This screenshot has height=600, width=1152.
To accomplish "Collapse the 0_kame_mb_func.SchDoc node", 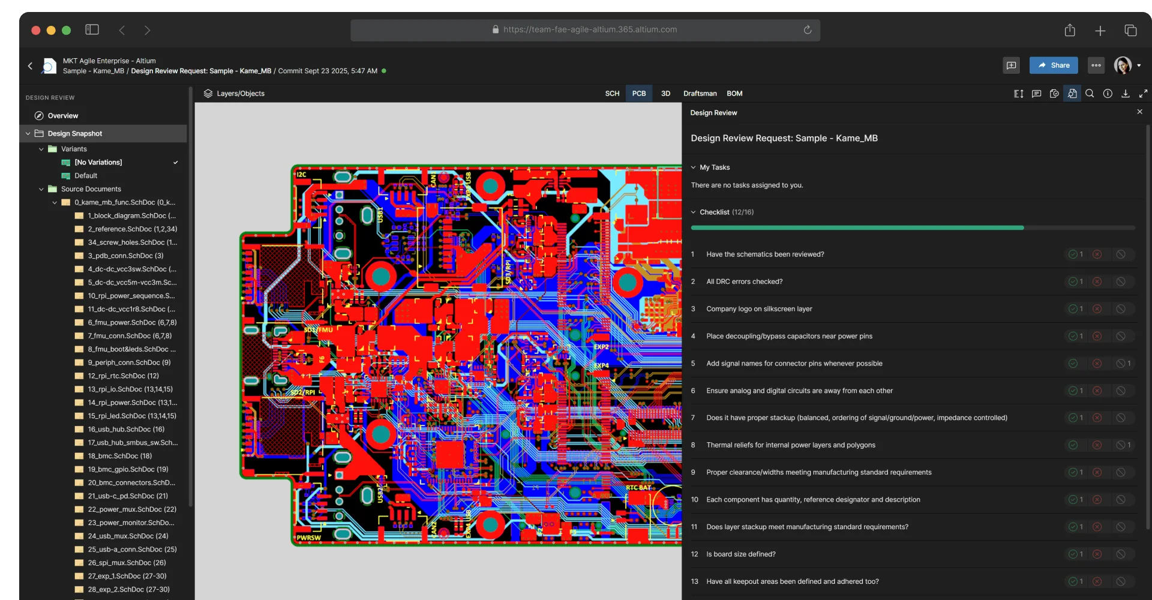I will tap(55, 203).
